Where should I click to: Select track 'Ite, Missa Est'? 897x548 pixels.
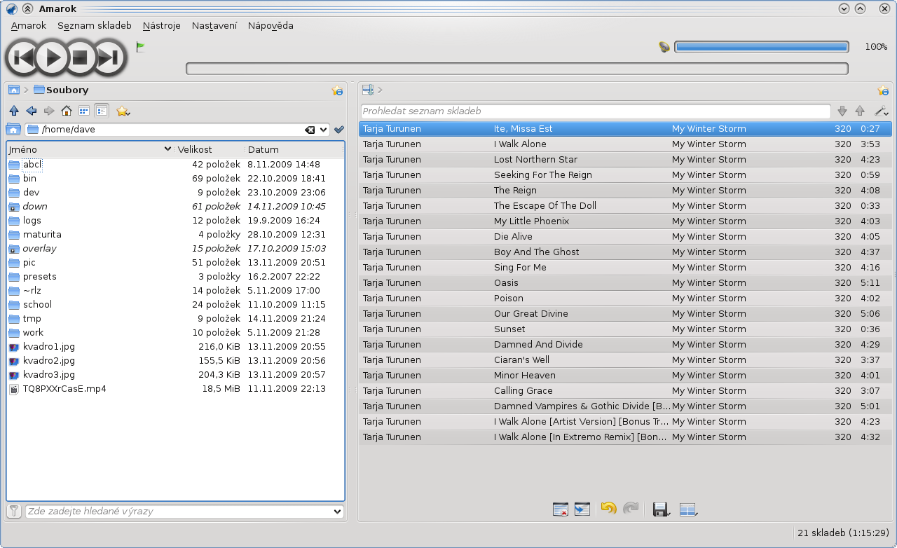625,129
